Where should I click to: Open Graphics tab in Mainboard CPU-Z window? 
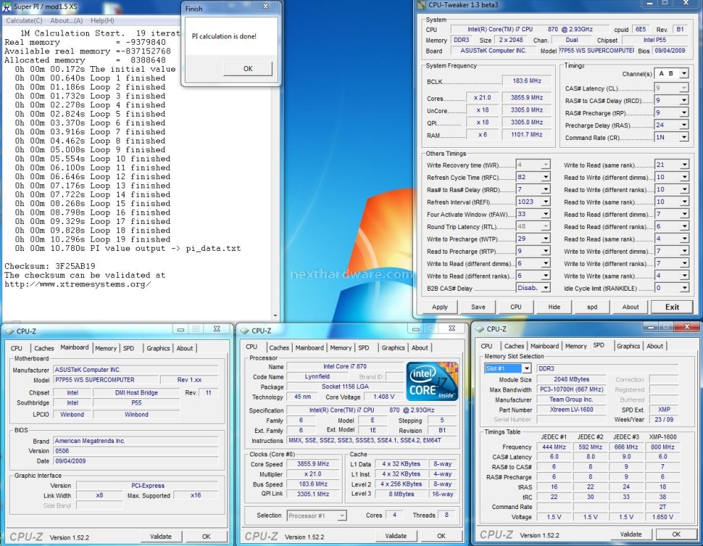(159, 348)
